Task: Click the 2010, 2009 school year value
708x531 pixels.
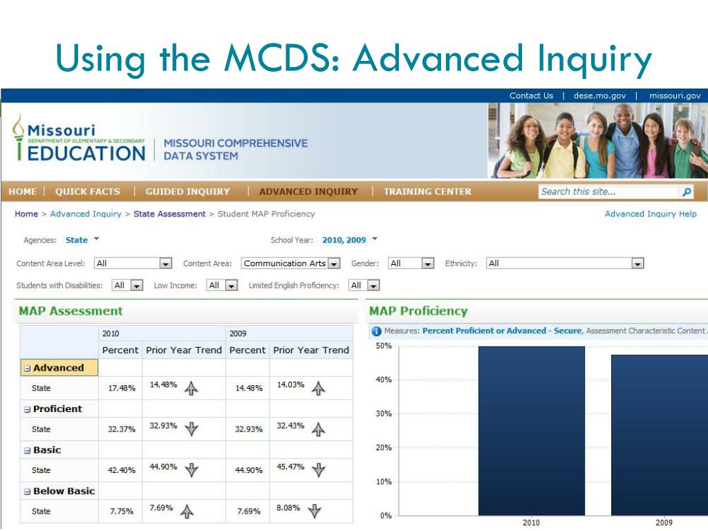Action: click(x=344, y=240)
